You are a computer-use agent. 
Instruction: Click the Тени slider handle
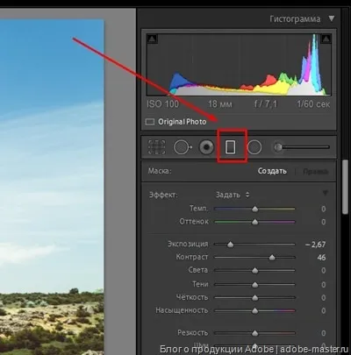[255, 284]
